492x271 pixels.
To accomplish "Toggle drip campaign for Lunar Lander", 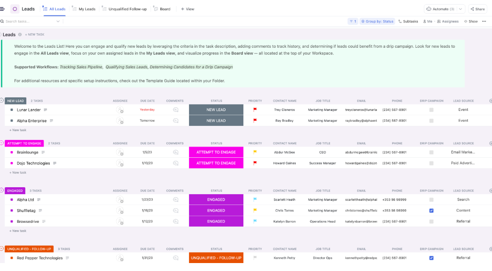I will coord(431,110).
